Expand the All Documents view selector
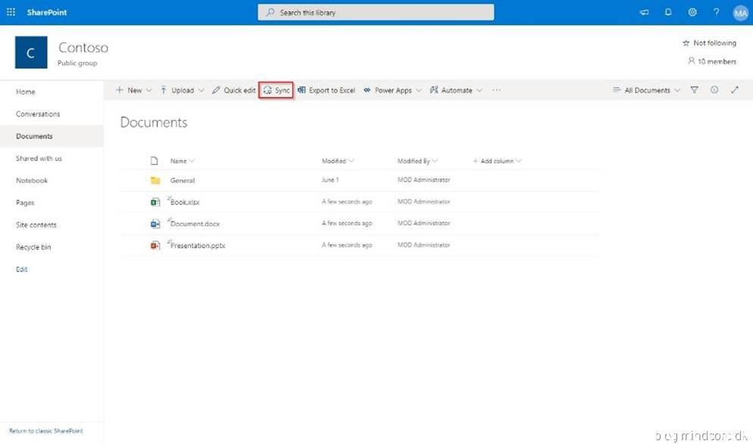 (x=646, y=90)
